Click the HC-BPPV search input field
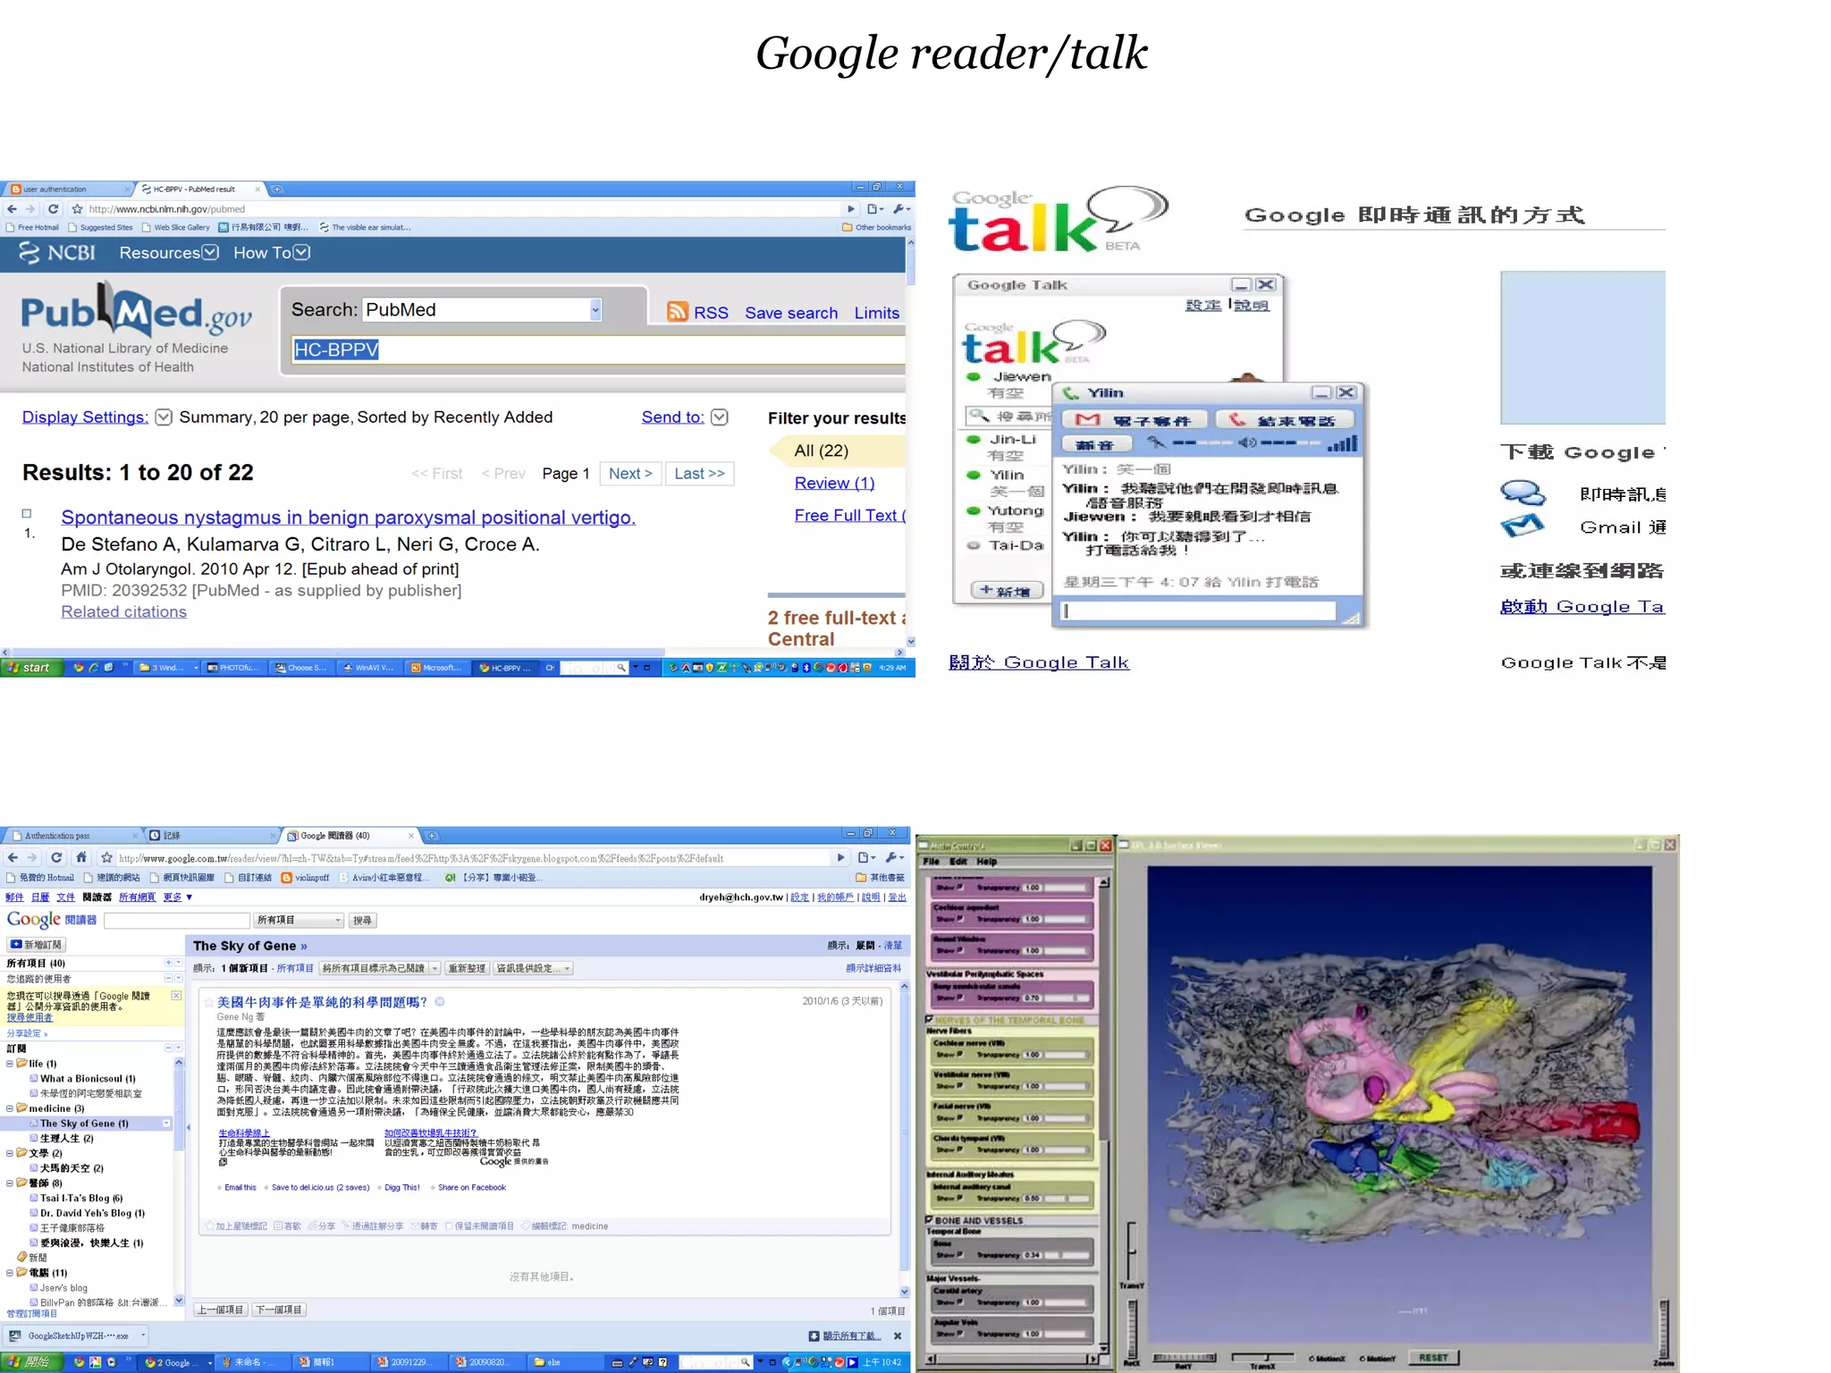Image resolution: width=1831 pixels, height=1373 pixels. point(597,350)
